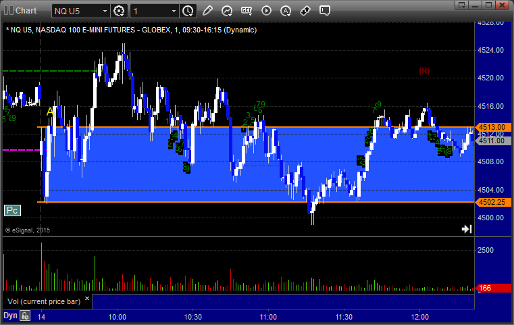Open the symbol settings gear menu

[x=119, y=11]
